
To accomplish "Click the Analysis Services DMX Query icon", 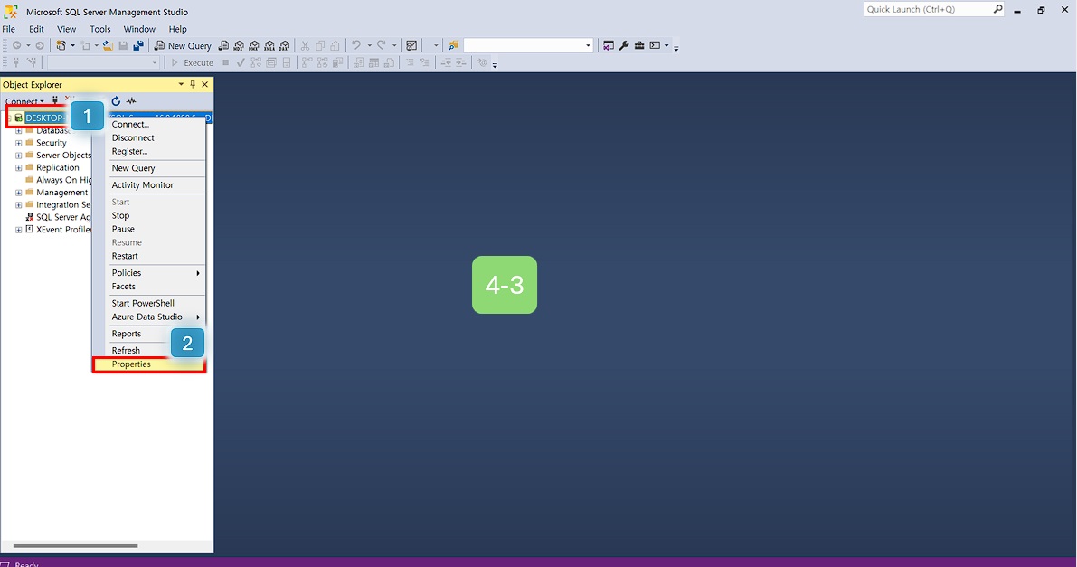I will pyautogui.click(x=253, y=45).
